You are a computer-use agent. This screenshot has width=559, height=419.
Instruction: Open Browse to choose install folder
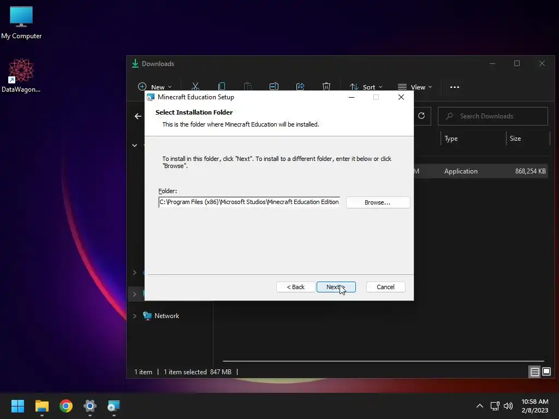[378, 202]
